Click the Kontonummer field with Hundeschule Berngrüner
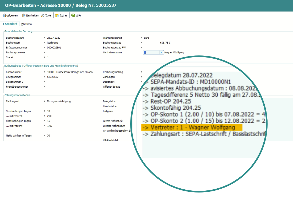 click(70, 72)
